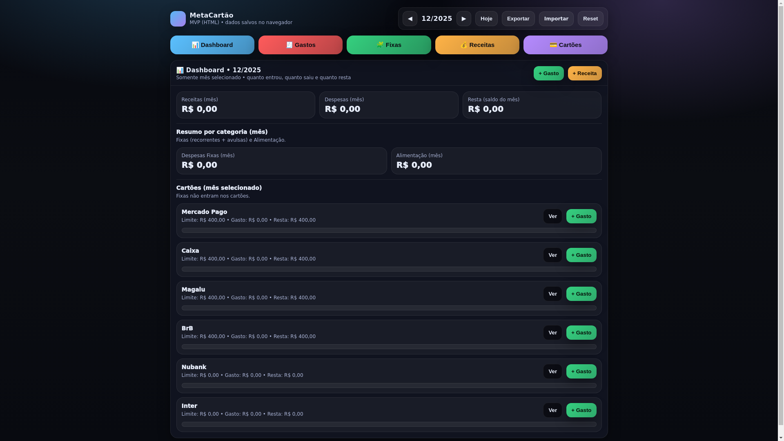Click Inter usage progress bar
The height and width of the screenshot is (441, 784).
(x=389, y=424)
